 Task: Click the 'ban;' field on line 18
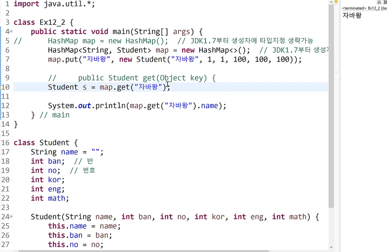pos(56,162)
